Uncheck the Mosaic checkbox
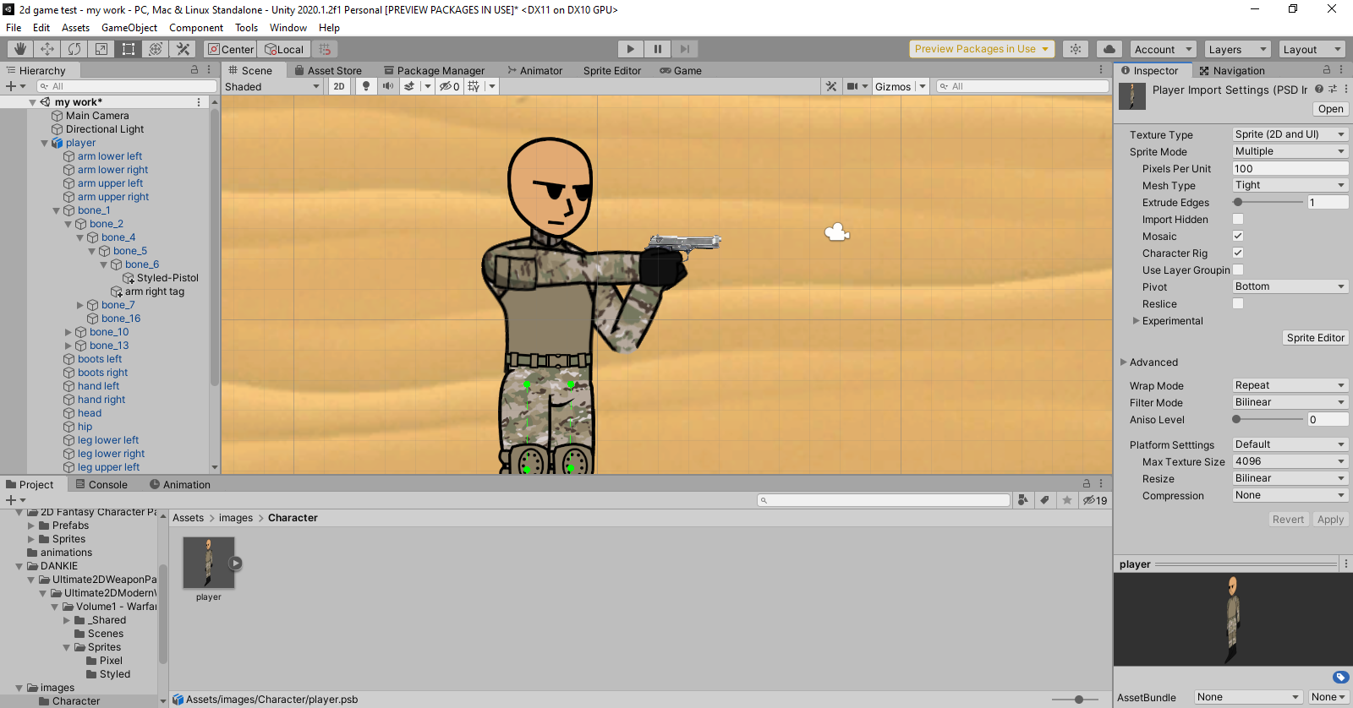This screenshot has height=708, width=1353. pos(1238,237)
